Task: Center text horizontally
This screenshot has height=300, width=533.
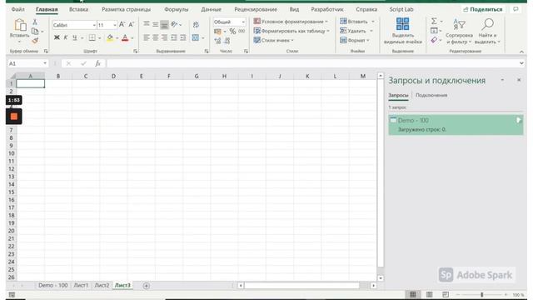Action: 156,37
